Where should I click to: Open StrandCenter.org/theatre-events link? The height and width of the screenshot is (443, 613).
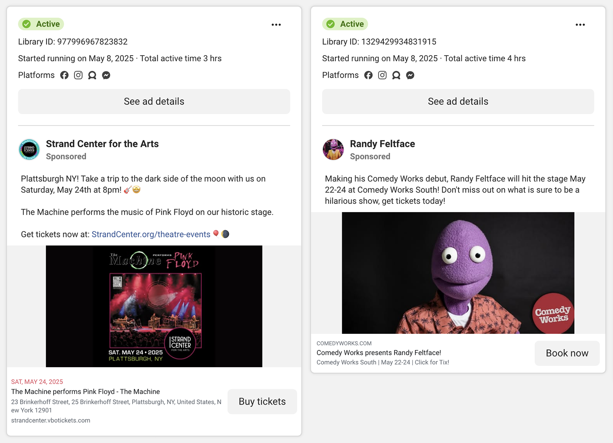click(x=151, y=234)
